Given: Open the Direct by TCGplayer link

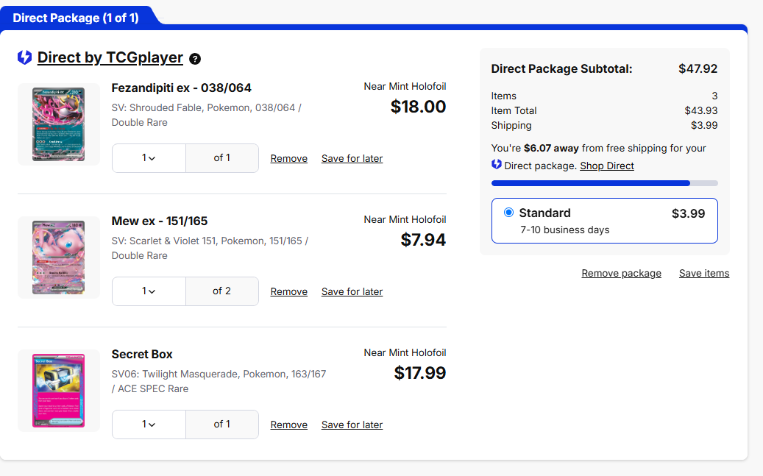Looking at the screenshot, I should pyautogui.click(x=110, y=57).
